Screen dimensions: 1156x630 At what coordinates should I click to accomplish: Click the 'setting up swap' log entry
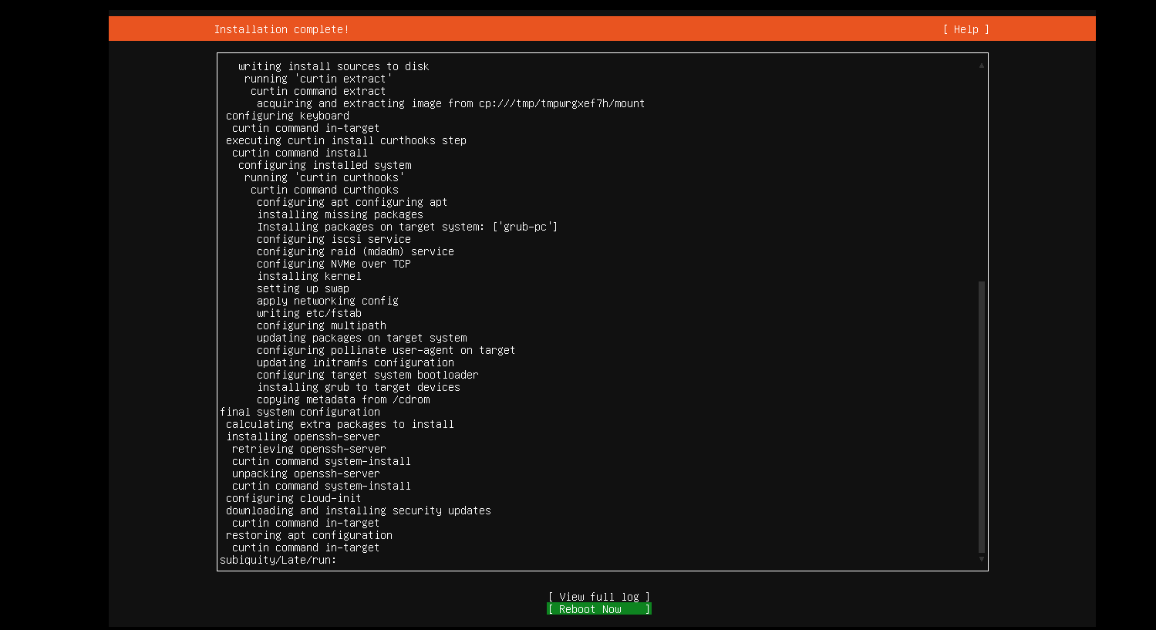pyautogui.click(x=303, y=288)
